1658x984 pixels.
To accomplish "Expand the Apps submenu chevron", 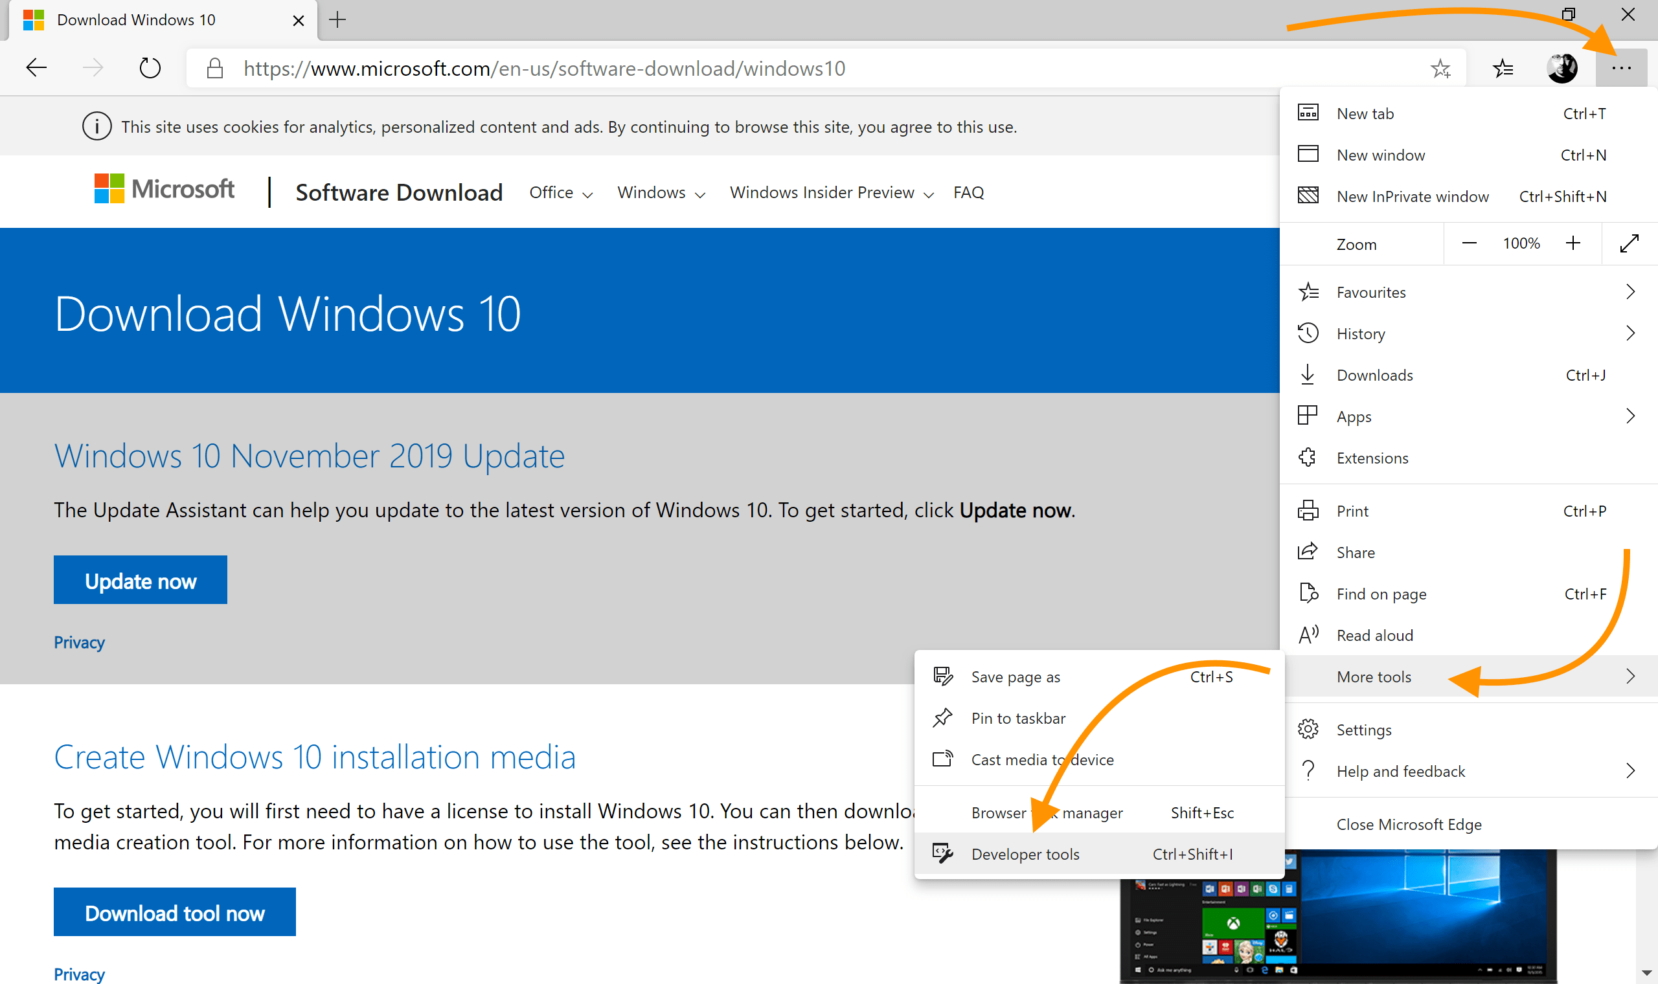I will 1631,416.
